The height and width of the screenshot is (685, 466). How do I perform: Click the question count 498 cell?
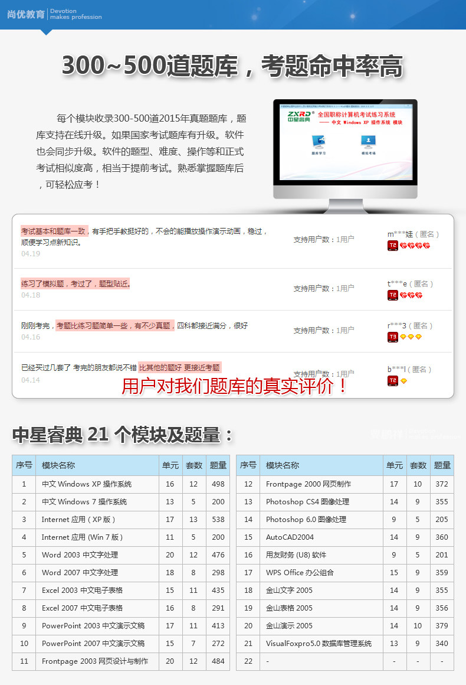[218, 484]
